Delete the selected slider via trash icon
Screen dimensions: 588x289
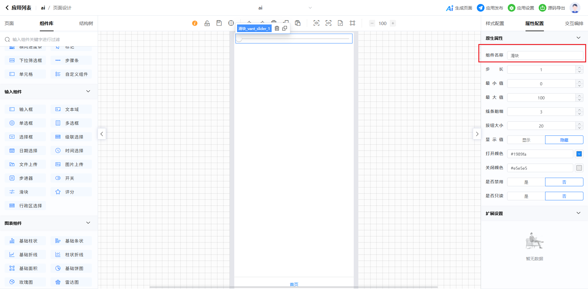[277, 28]
